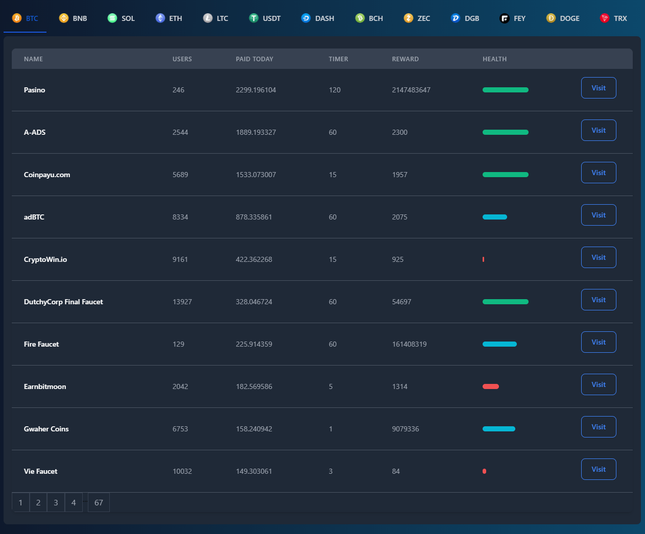Click the NAME column header
Viewport: 645px width, 534px height.
point(33,59)
